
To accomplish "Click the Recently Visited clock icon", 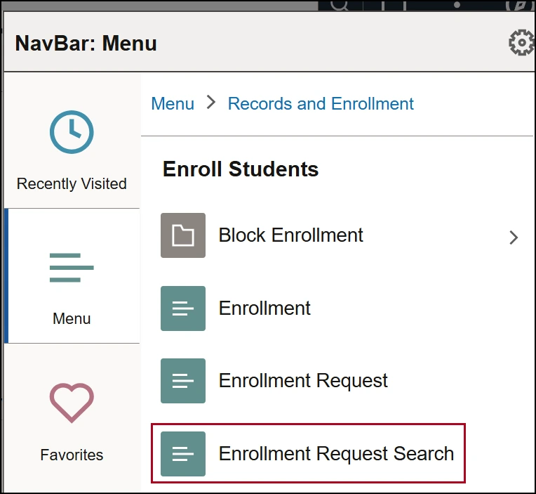I will 72,131.
